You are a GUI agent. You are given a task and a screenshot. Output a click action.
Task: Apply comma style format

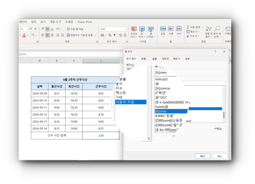tap(114, 35)
